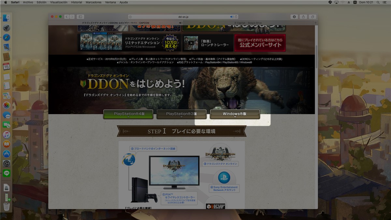Image resolution: width=391 pixels, height=220 pixels.
Task: Open Historial menu
Action: [77, 2]
